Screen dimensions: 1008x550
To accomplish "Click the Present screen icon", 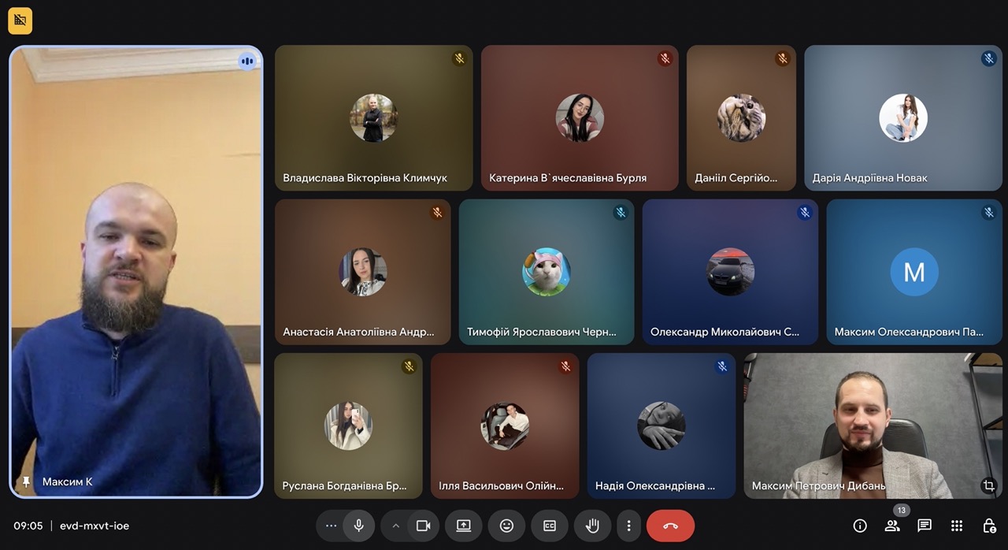I will click(x=464, y=526).
